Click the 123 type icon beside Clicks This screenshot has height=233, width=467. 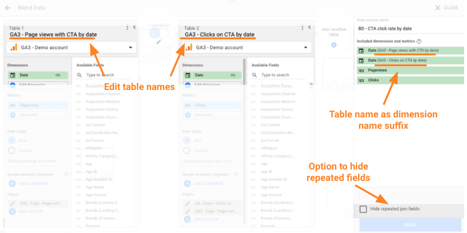point(361,80)
